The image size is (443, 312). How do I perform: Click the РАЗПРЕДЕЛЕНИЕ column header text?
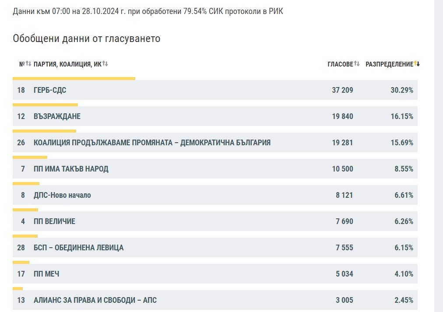389,64
